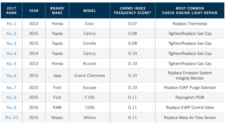
Task: Click the No.10 rank label
Action: coord(11,118)
